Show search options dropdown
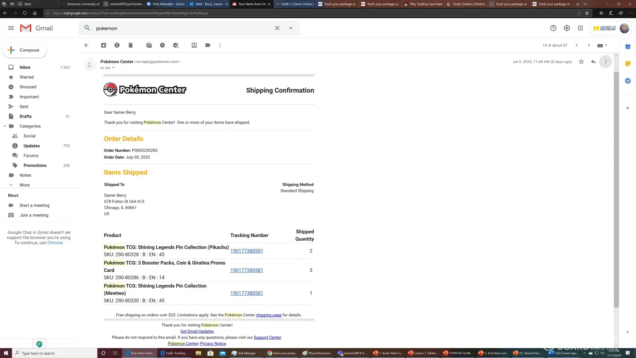 (x=291, y=28)
